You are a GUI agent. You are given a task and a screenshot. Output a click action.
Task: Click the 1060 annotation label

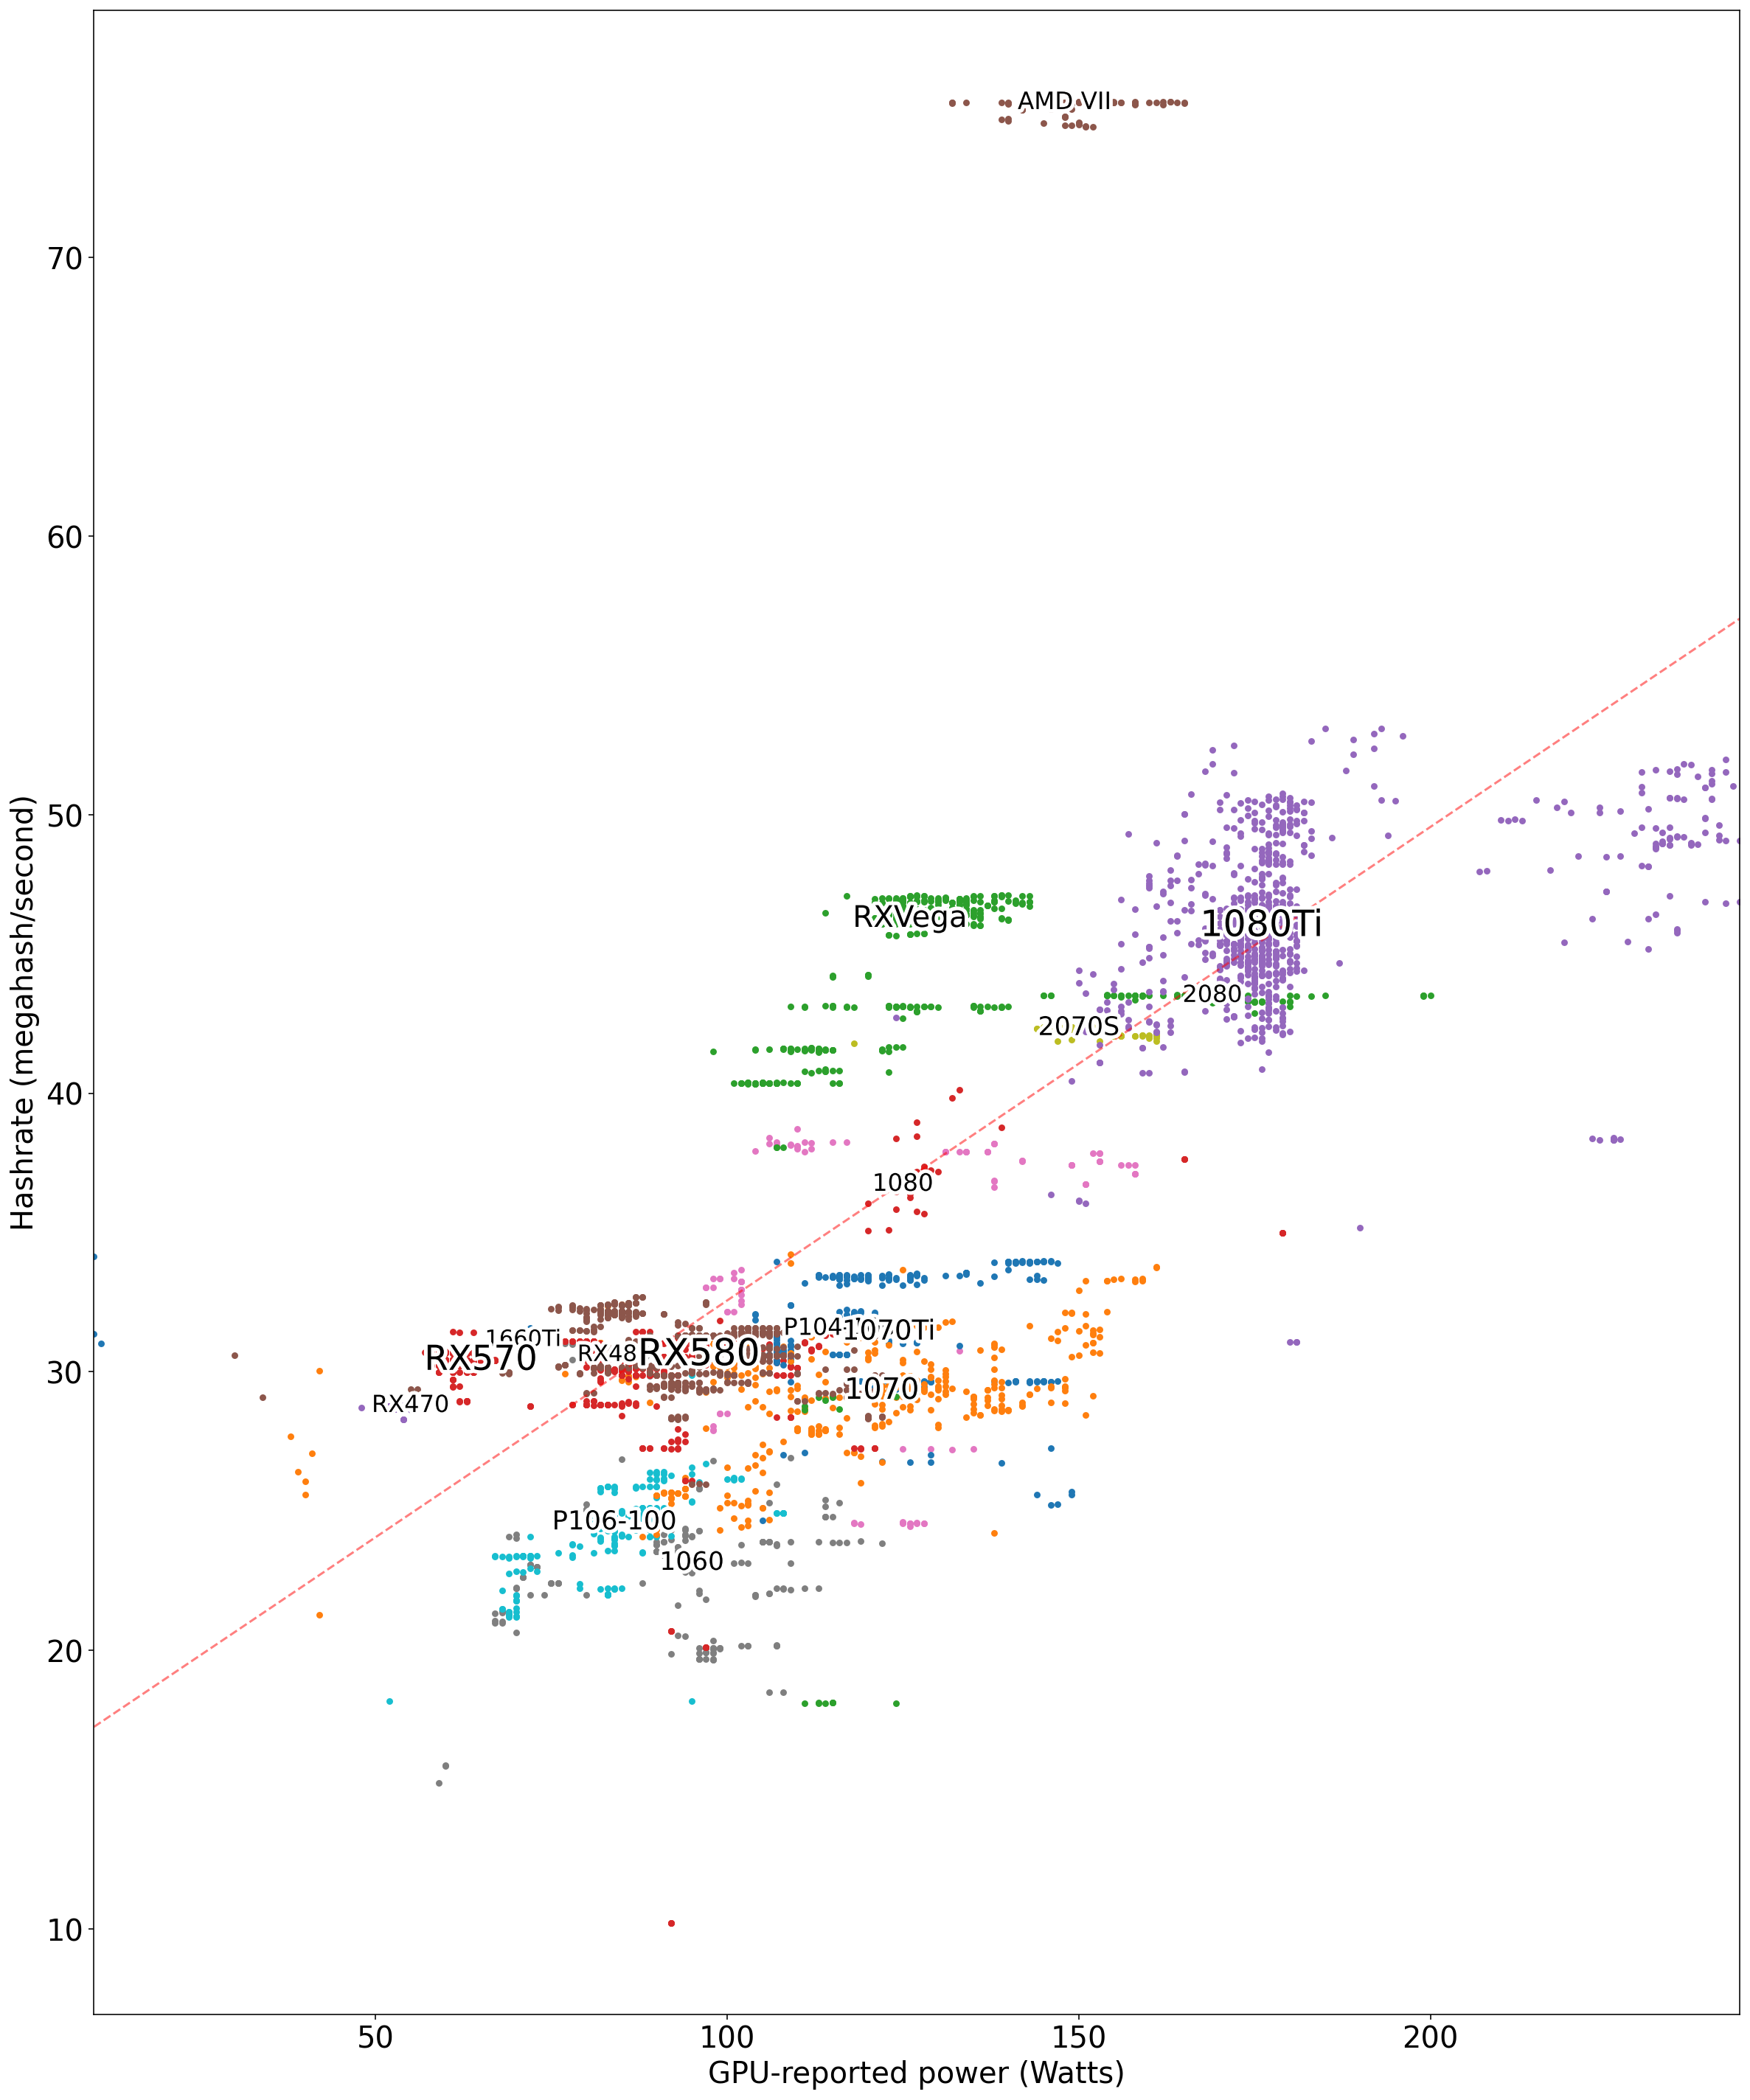pos(691,1561)
